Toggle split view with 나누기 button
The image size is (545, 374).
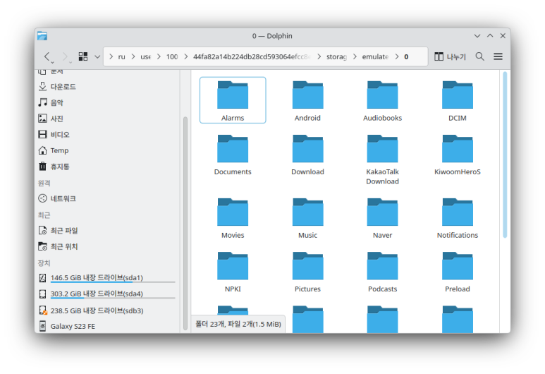[x=450, y=56]
